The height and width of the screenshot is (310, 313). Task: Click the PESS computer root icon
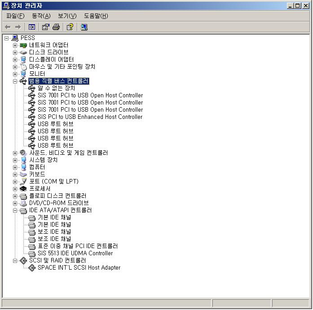click(15, 38)
